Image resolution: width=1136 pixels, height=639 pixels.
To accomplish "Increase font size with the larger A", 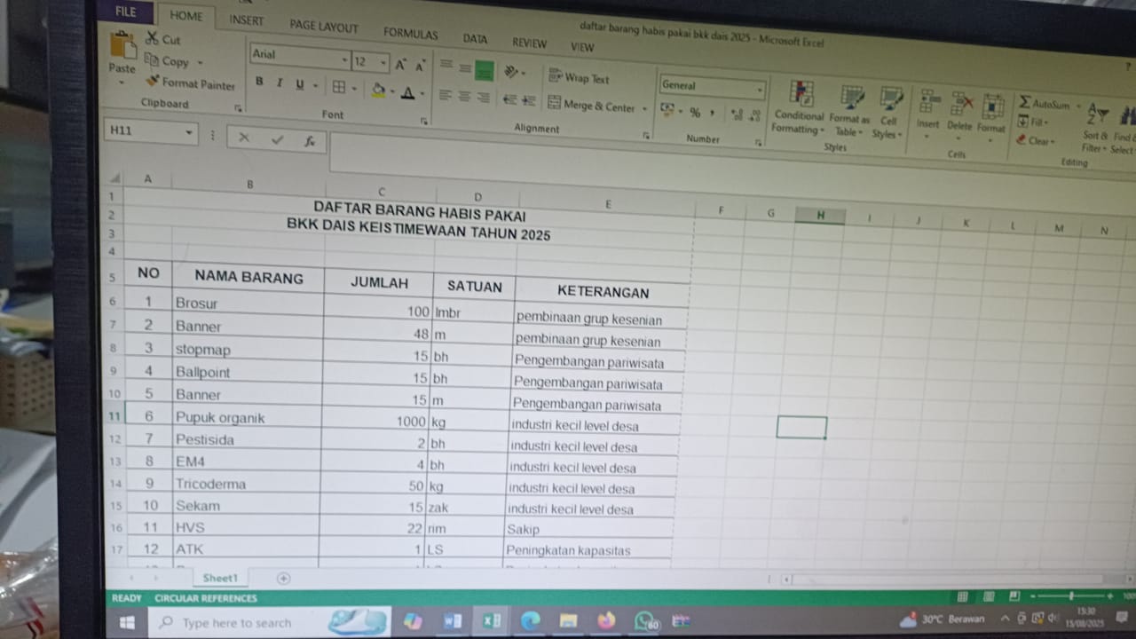I will pyautogui.click(x=401, y=64).
